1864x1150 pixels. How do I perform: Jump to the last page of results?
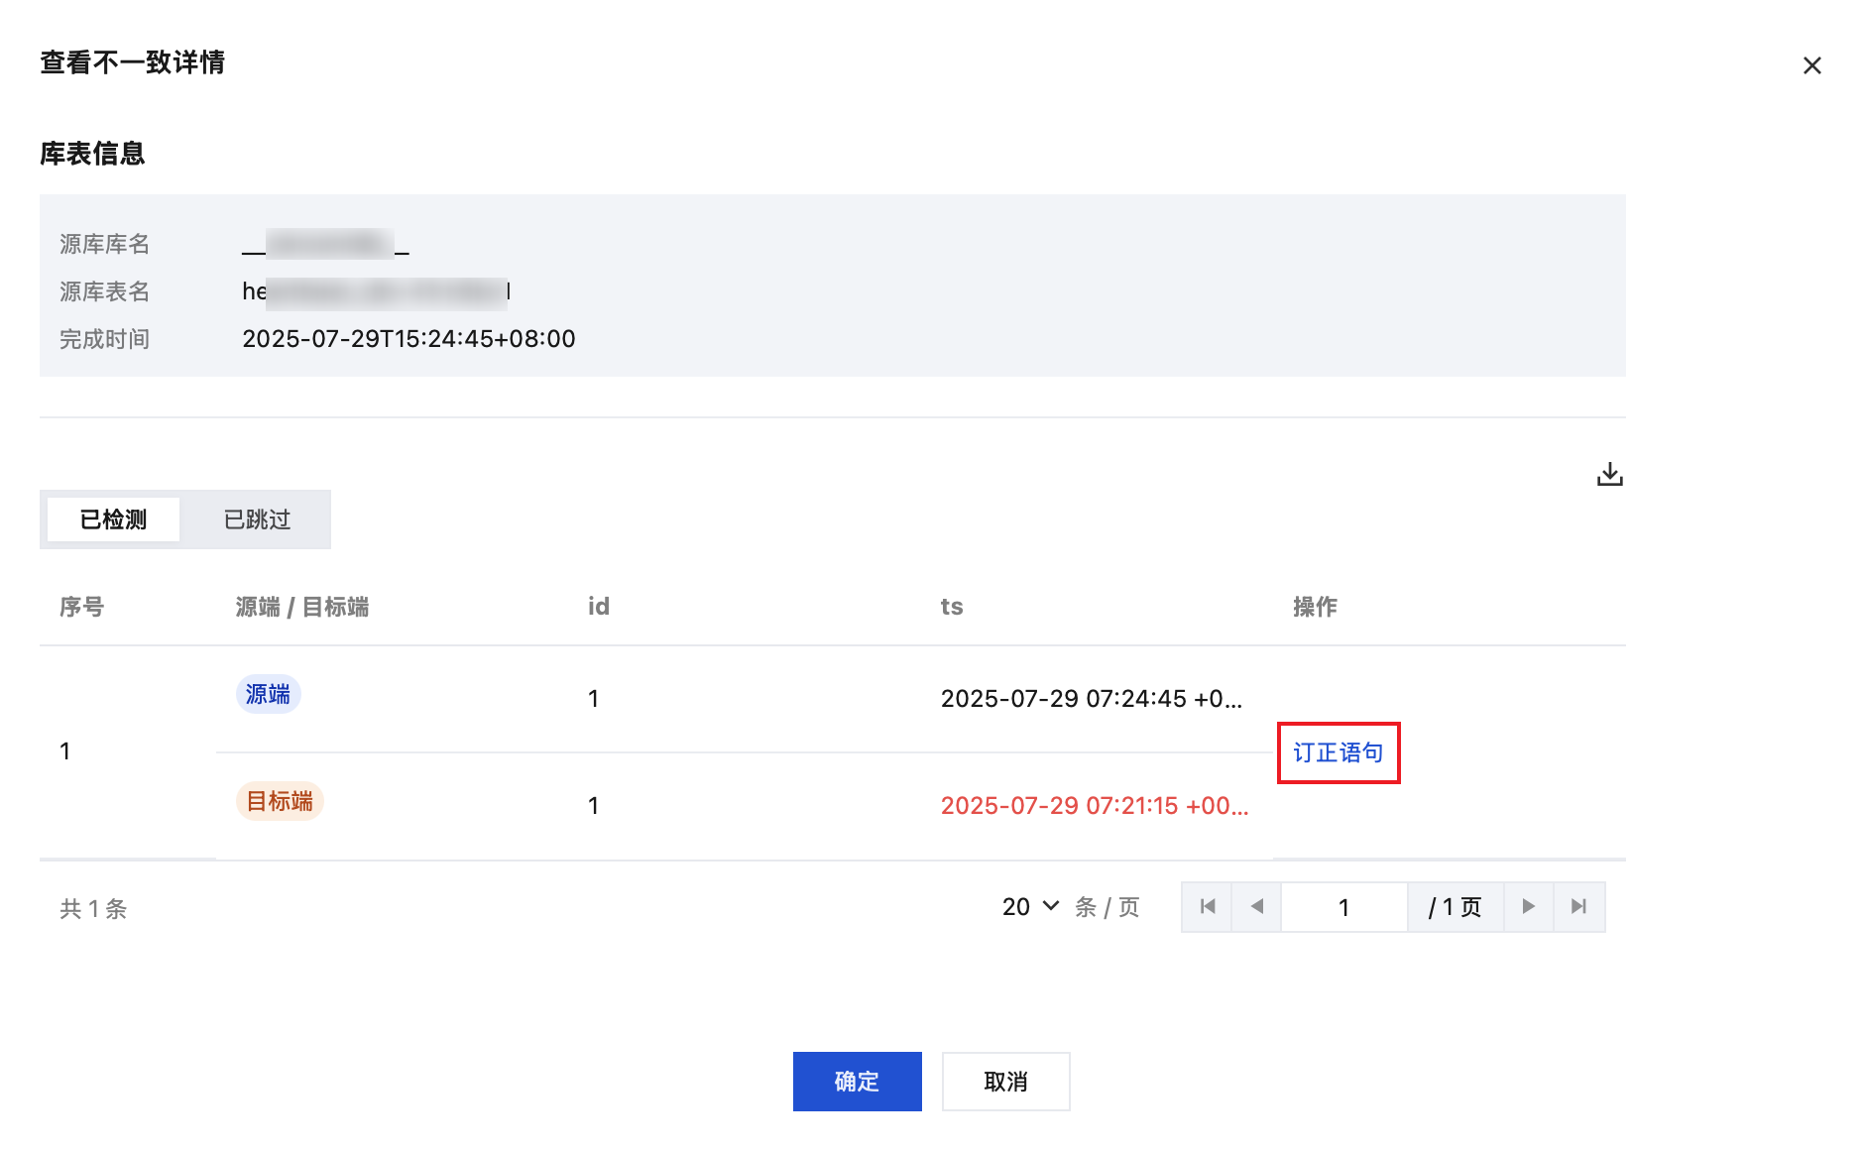[1578, 907]
